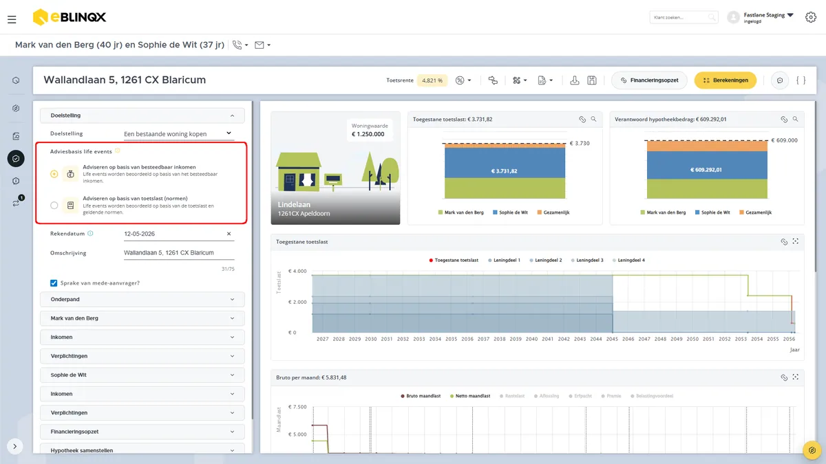
Task: Click the yellow floating help button at bottom right
Action: pyautogui.click(x=812, y=450)
